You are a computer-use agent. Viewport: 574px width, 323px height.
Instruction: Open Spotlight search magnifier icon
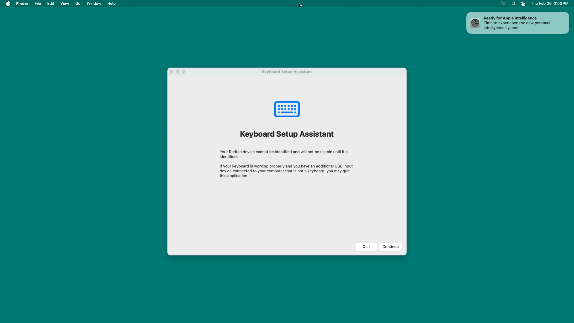tap(514, 4)
